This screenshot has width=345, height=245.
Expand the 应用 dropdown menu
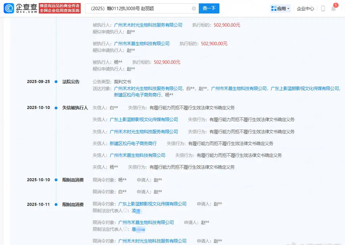click(288, 9)
